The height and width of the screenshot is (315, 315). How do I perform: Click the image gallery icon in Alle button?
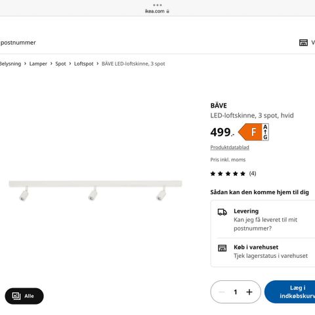pos(16,296)
